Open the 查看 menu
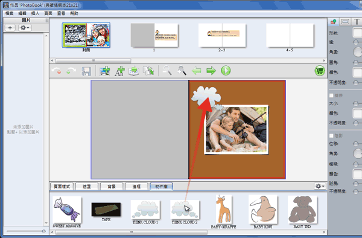Screen dimensions: 362x238 click(x=61, y=13)
